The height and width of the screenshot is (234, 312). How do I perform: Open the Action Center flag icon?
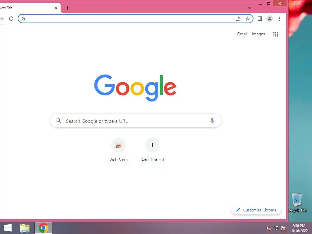(283, 228)
